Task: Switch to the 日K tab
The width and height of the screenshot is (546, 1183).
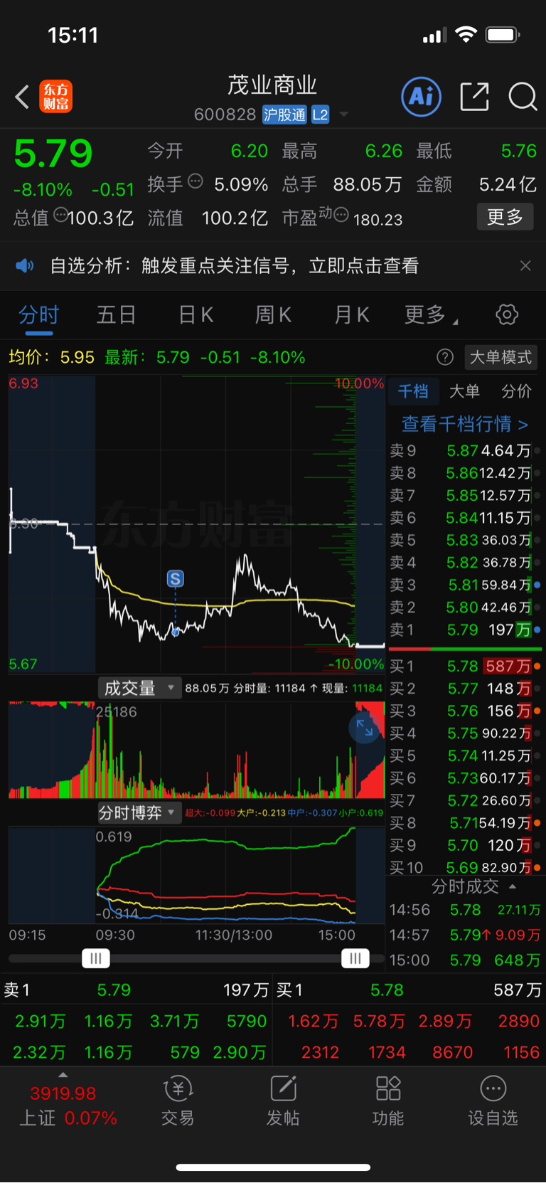Action: tap(196, 314)
